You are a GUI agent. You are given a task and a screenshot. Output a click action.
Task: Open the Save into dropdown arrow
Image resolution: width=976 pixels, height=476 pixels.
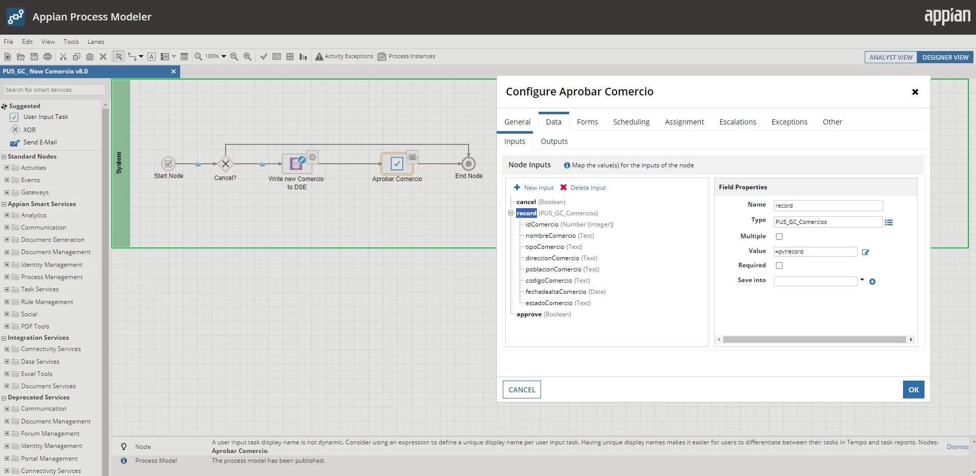[862, 280]
